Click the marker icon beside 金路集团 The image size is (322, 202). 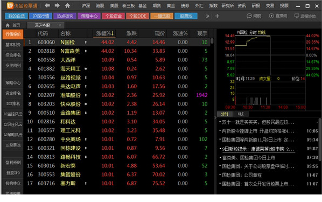coord(86,113)
